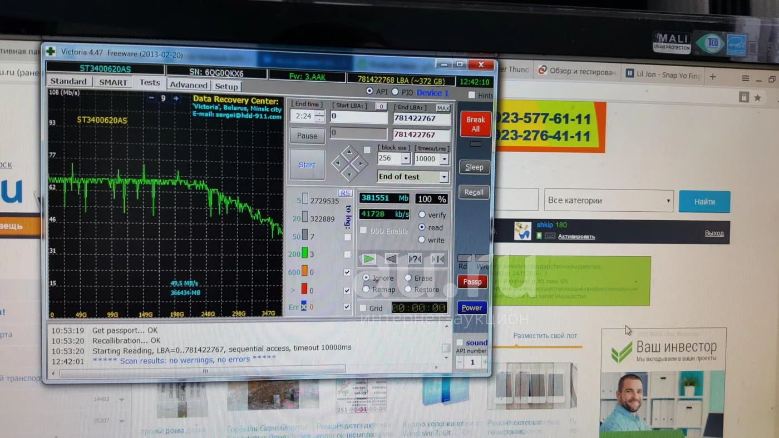Viewport: 779px width, 438px height.
Task: Uncheck log checkbox for Err row
Action: [347, 307]
